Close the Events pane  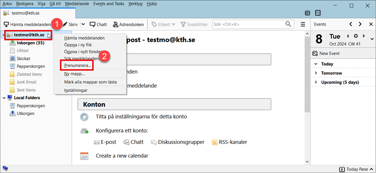click(x=371, y=24)
